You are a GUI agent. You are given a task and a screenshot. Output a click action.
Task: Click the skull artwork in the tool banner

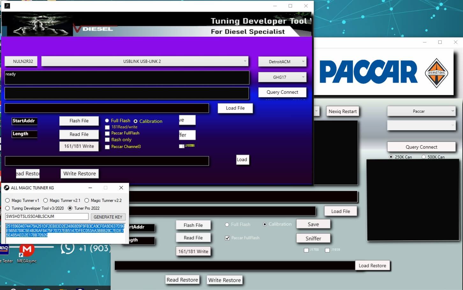pos(38,24)
